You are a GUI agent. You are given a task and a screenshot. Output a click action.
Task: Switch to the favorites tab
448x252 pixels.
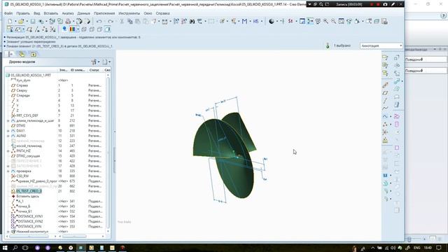33,54
